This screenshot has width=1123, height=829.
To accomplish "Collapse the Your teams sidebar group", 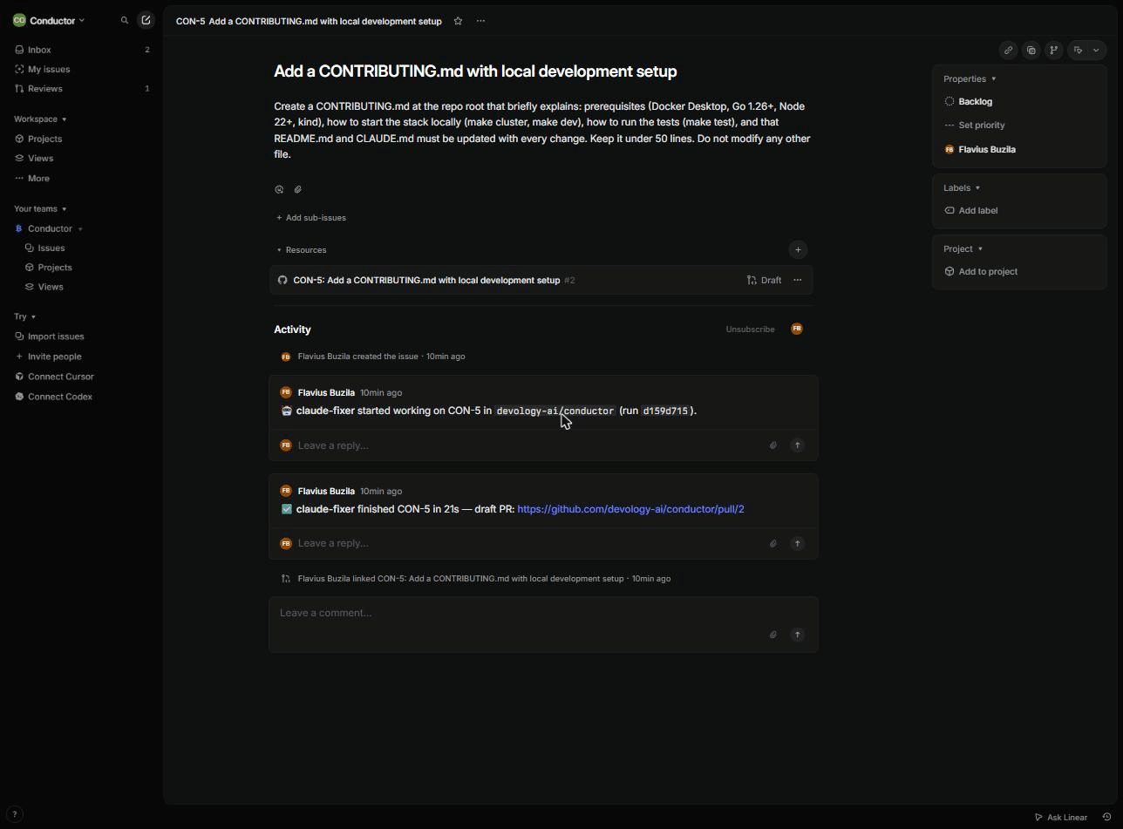I will [40, 209].
